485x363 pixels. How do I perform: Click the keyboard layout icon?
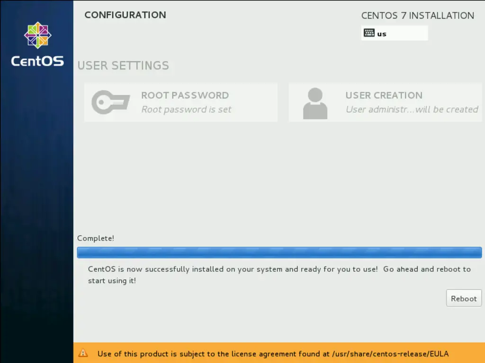coord(369,33)
